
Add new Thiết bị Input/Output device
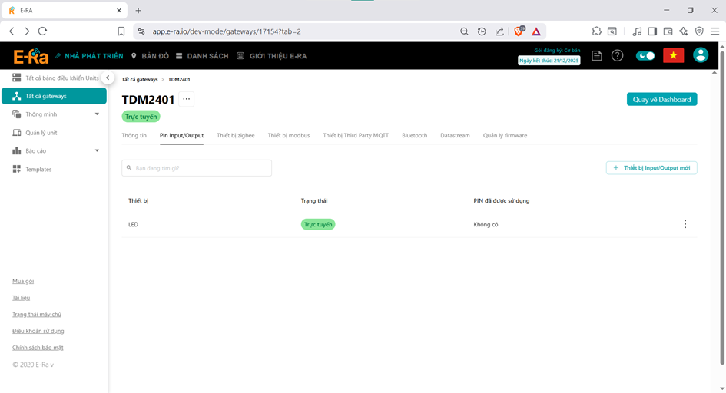(x=651, y=167)
